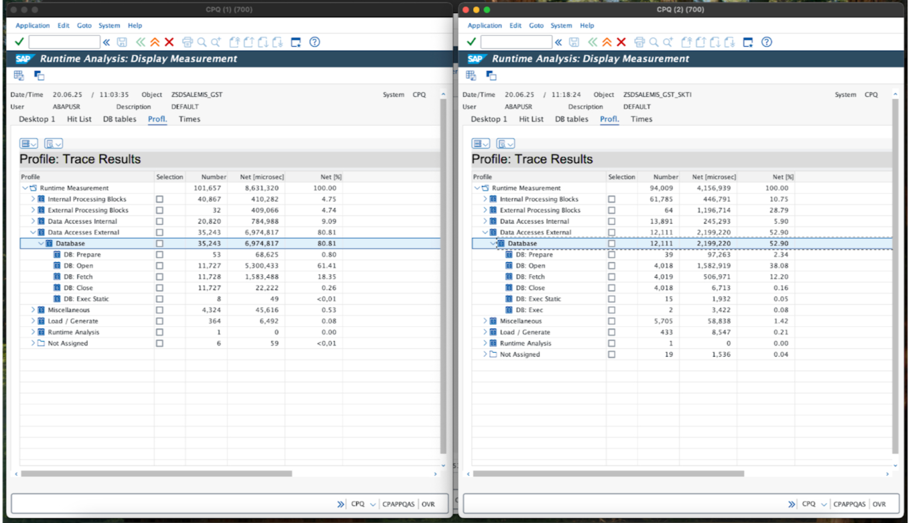The width and height of the screenshot is (910, 523).
Task: Tick the DB: Exec checkbox in CPQ (2)
Action: coord(612,310)
